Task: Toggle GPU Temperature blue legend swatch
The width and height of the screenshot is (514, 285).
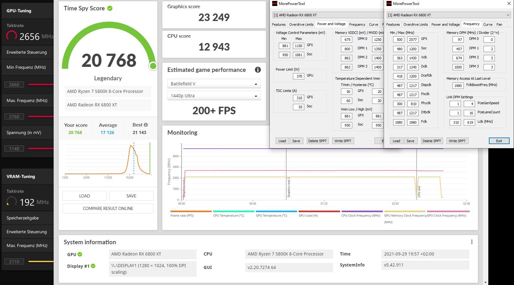Action: 276,212
